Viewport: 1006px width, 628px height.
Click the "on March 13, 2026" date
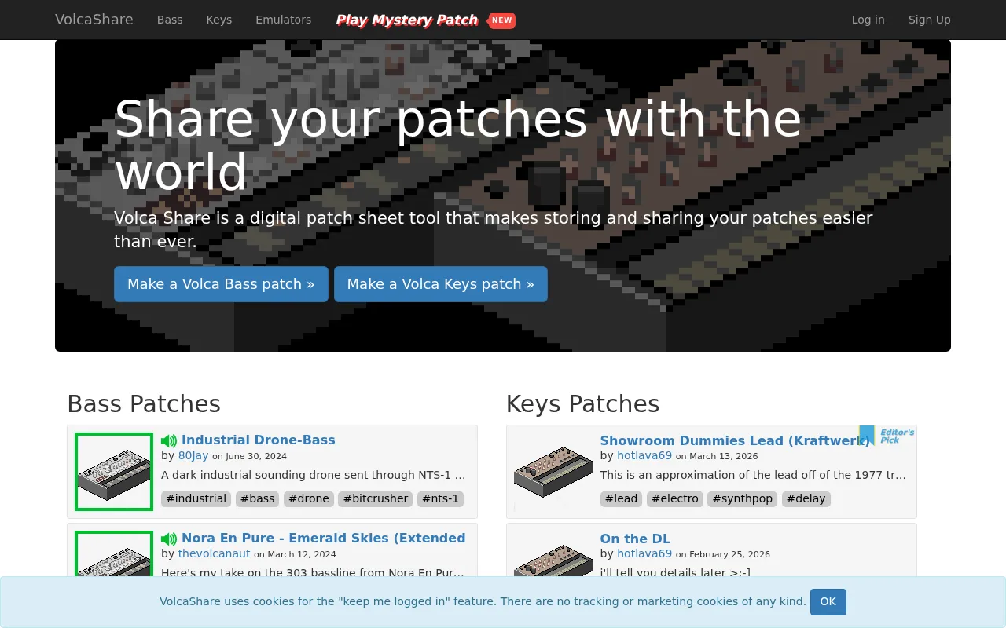(717, 456)
